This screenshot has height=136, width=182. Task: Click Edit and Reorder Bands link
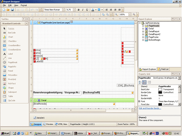pos(150,108)
